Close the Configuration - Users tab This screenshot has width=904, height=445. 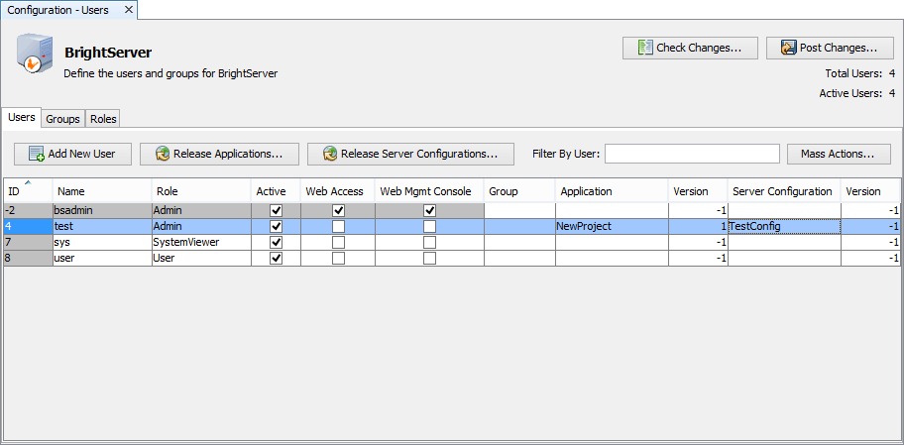click(x=128, y=10)
